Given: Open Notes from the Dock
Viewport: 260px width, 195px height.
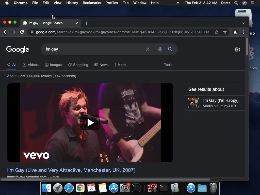Looking at the screenshot, I should point(103,188).
